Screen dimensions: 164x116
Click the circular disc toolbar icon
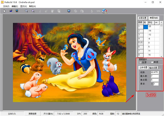coord(75,11)
